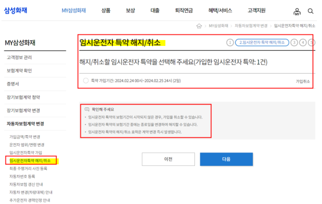322x204 pixels.
Task: Open 자동차 변경(차량대체) 안내 submenu item
Action: [x=31, y=192]
